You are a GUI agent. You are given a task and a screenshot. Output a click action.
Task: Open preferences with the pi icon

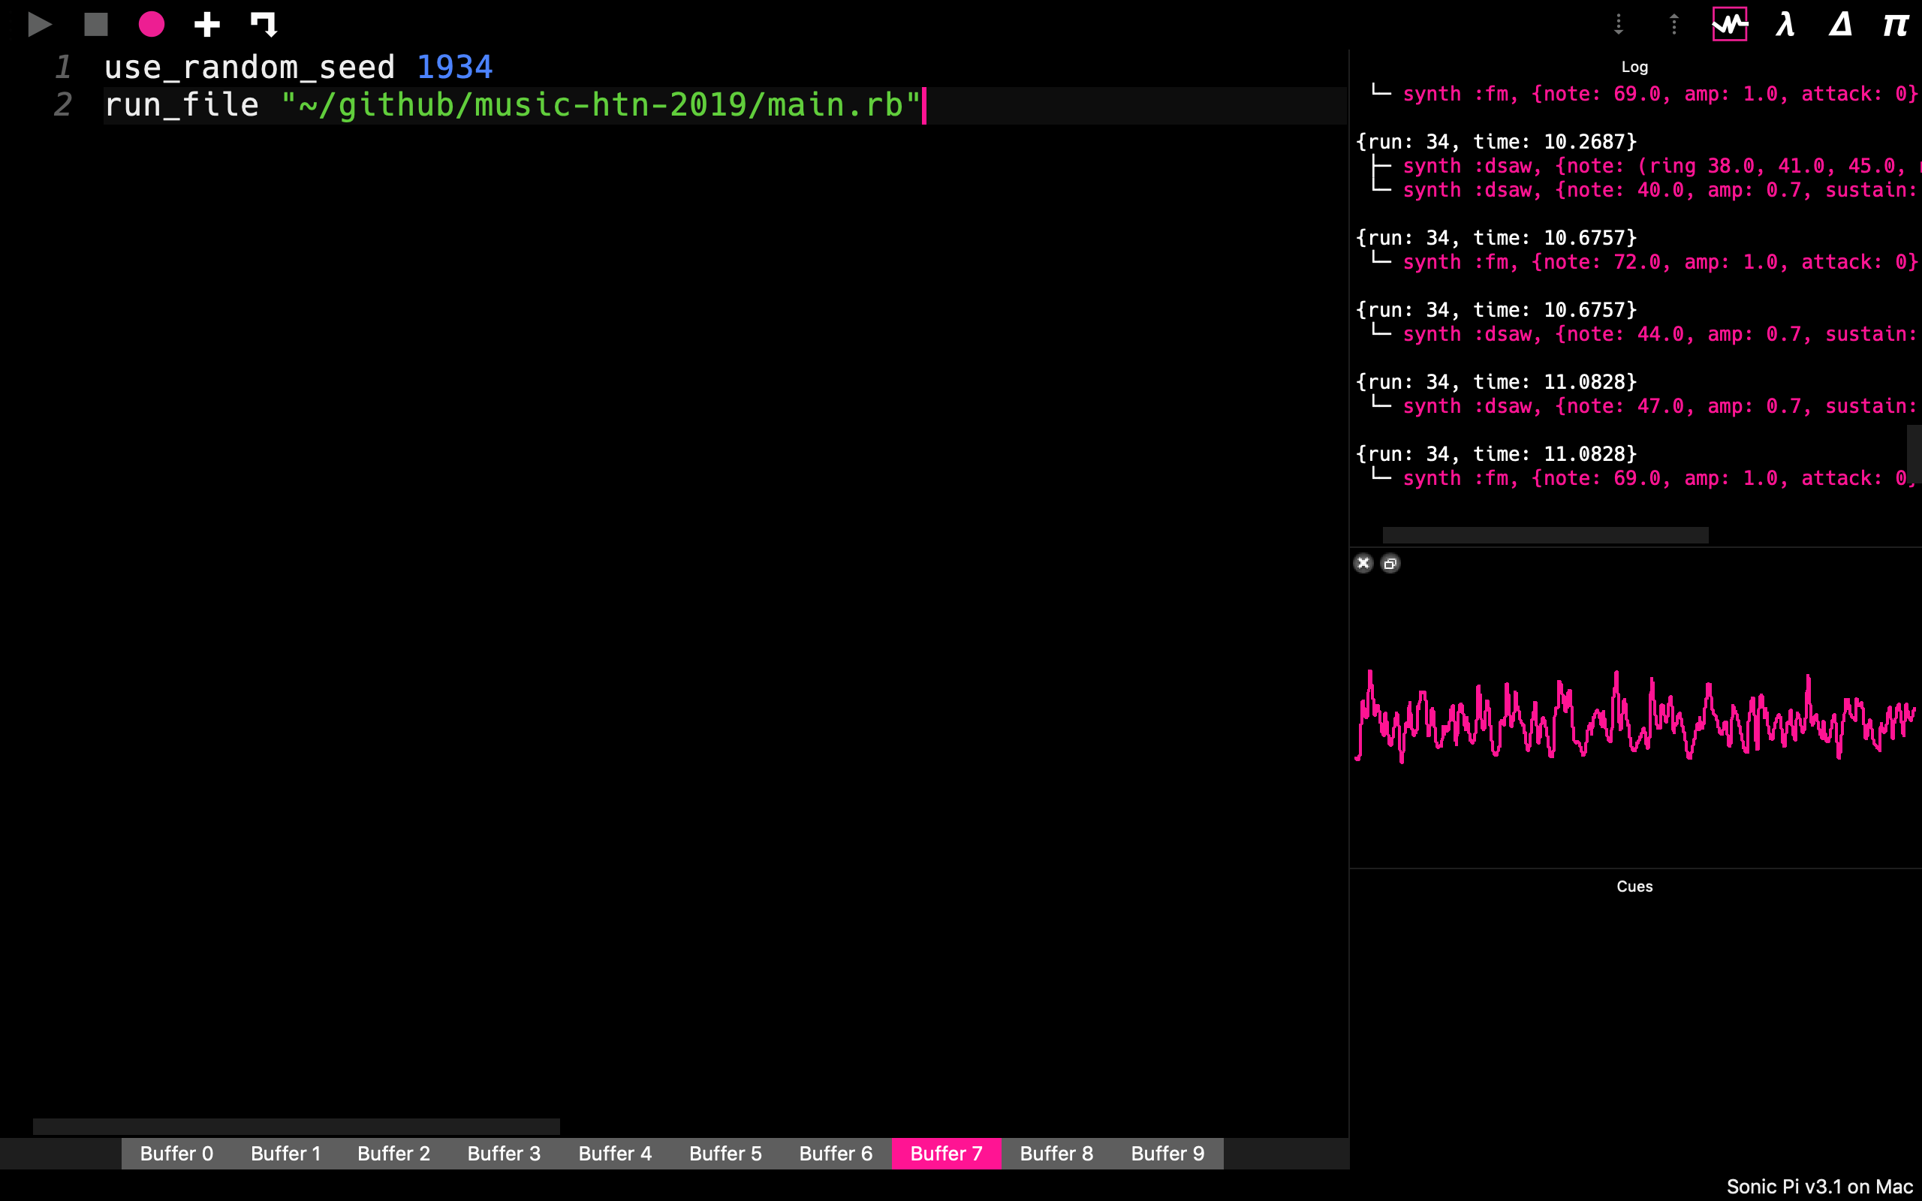(1895, 24)
